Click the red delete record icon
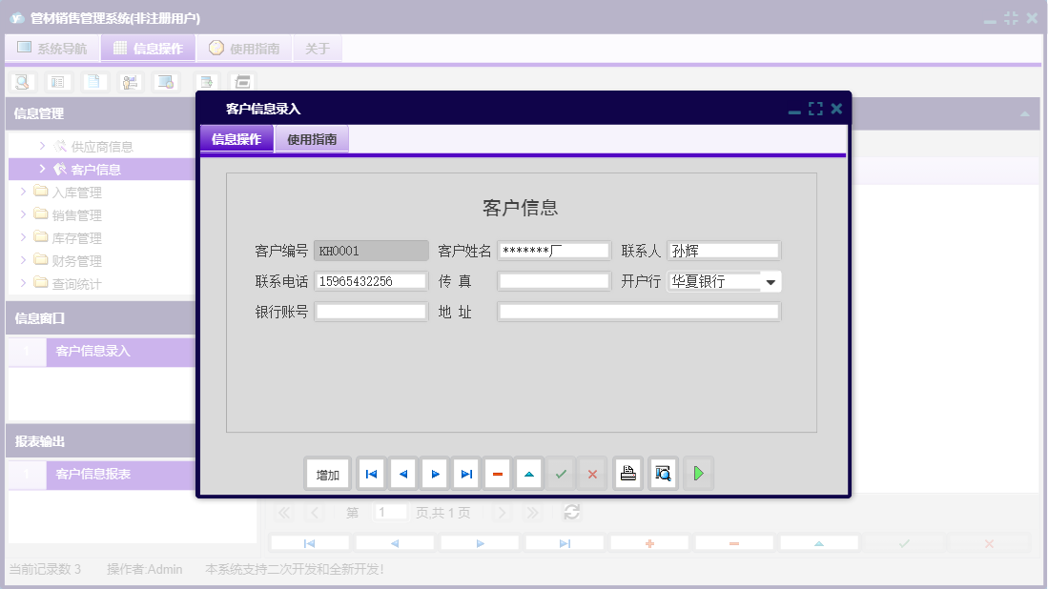This screenshot has width=1048, height=589. (497, 473)
